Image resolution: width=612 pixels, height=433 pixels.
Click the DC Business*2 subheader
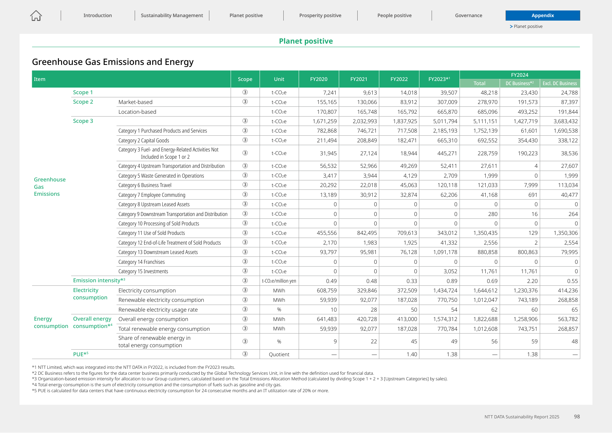pos(520,83)
